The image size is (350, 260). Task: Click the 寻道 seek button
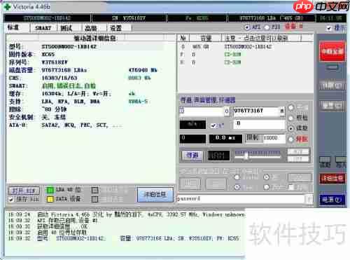click(x=192, y=155)
